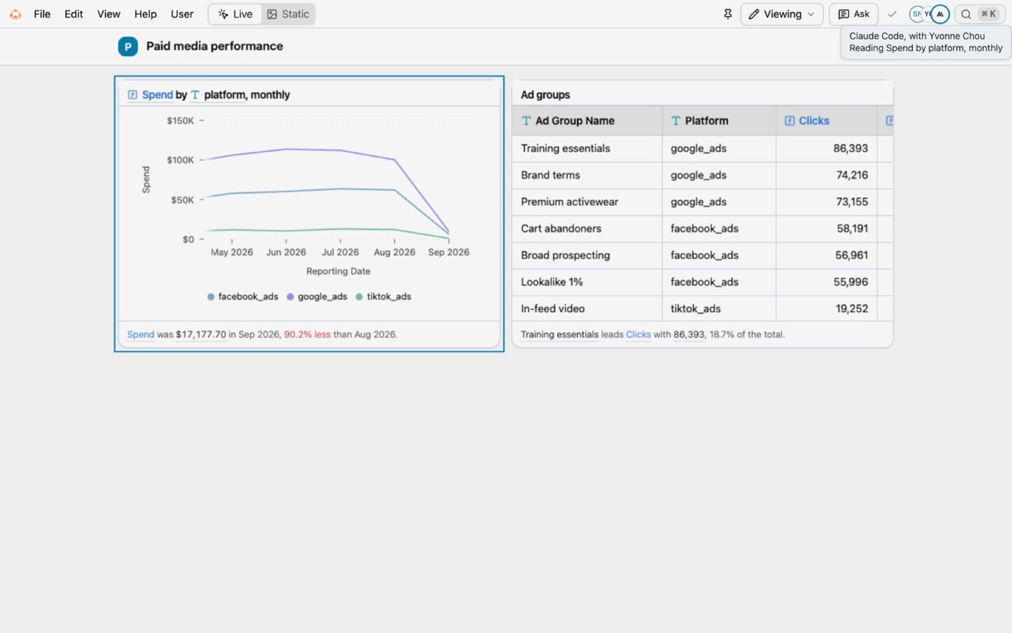Open the Ask chat button

[x=853, y=14]
